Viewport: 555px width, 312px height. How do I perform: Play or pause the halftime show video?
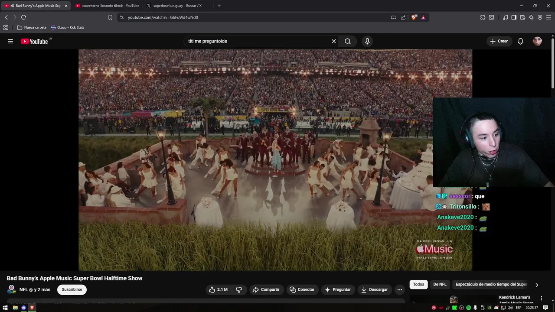(x=275, y=160)
